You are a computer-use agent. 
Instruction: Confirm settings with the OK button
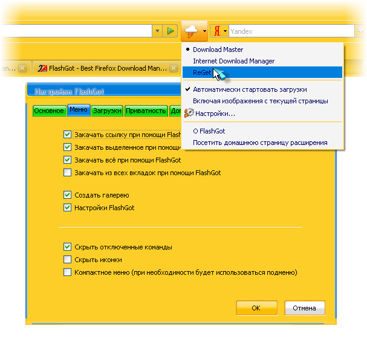(257, 308)
